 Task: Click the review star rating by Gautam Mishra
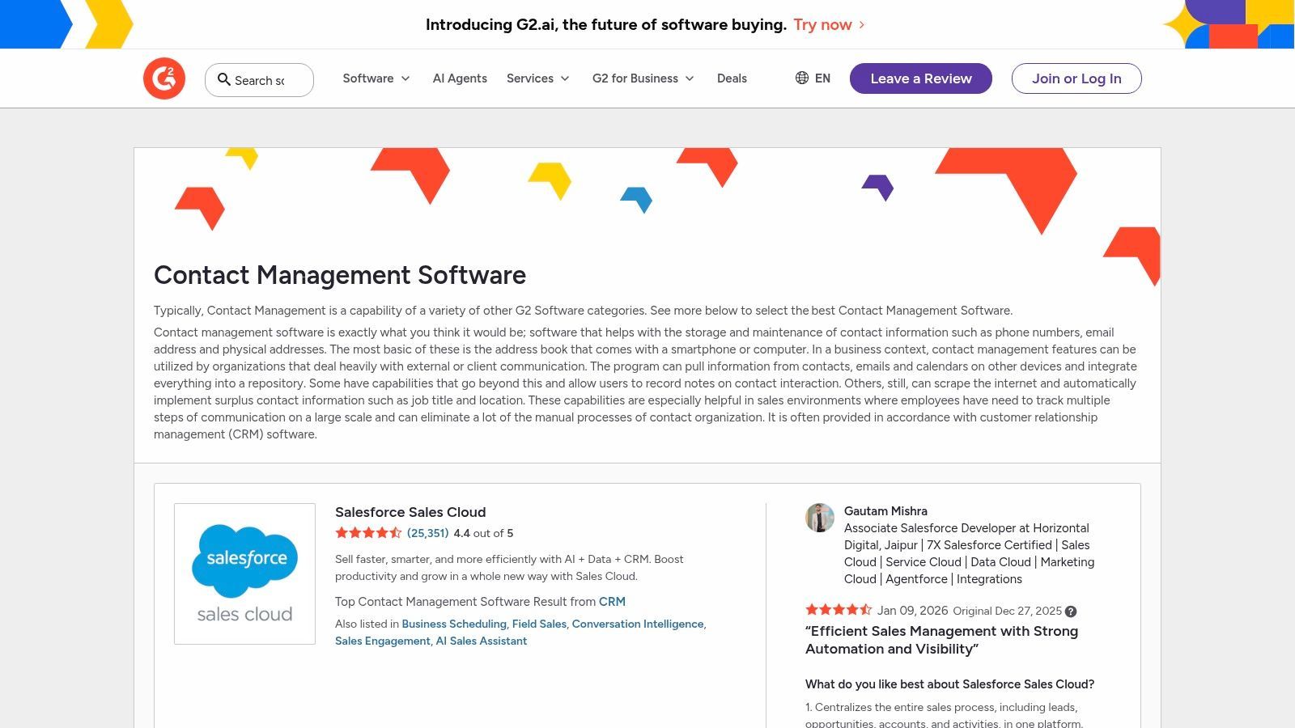point(839,610)
